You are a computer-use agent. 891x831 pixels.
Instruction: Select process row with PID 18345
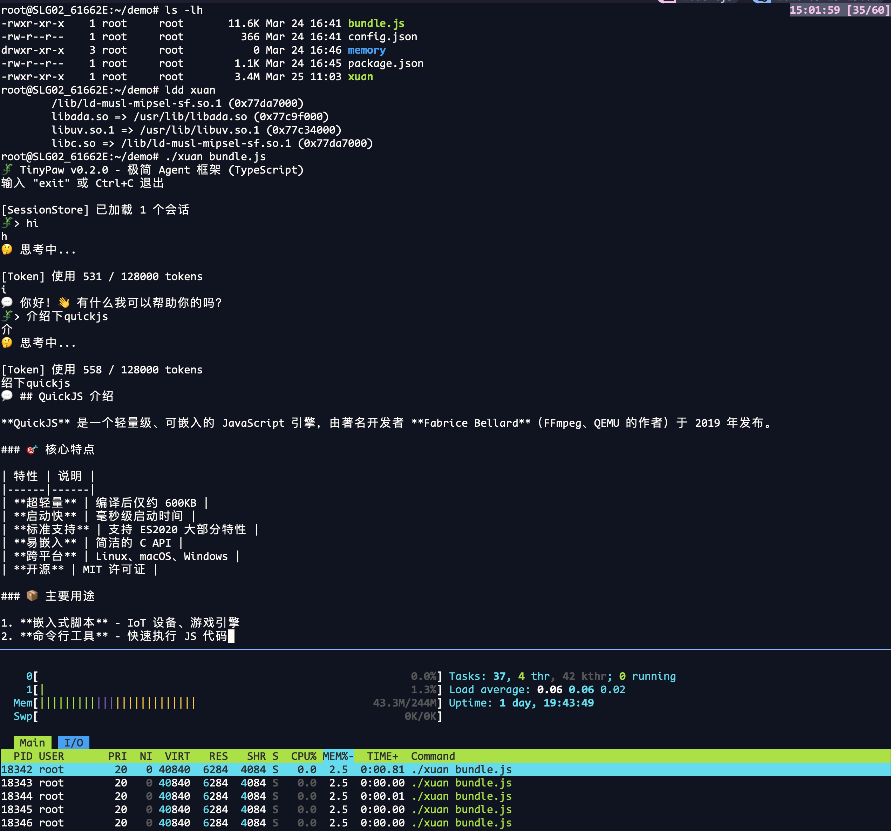pyautogui.click(x=445, y=810)
